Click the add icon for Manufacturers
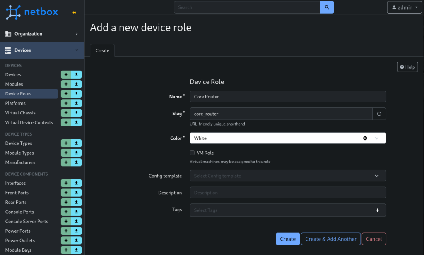The width and height of the screenshot is (424, 255). pyautogui.click(x=66, y=162)
